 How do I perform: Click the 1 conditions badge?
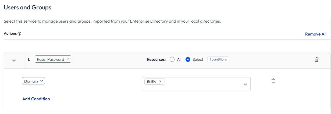[218, 59]
